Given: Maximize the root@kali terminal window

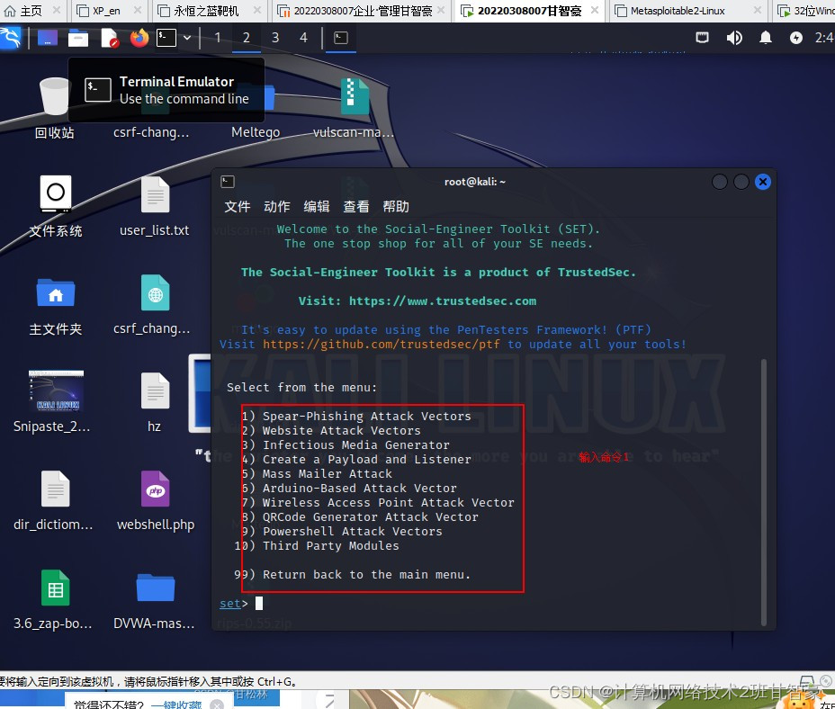Looking at the screenshot, I should click(x=741, y=182).
